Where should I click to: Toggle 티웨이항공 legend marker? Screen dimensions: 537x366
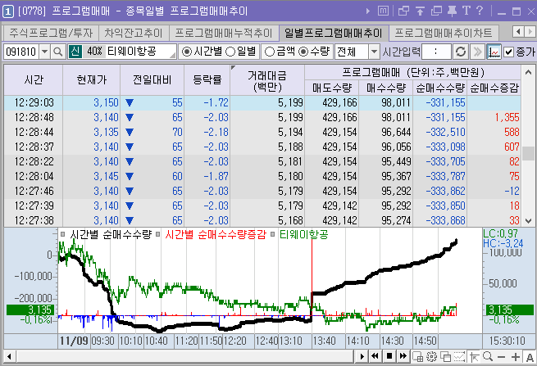click(273, 234)
